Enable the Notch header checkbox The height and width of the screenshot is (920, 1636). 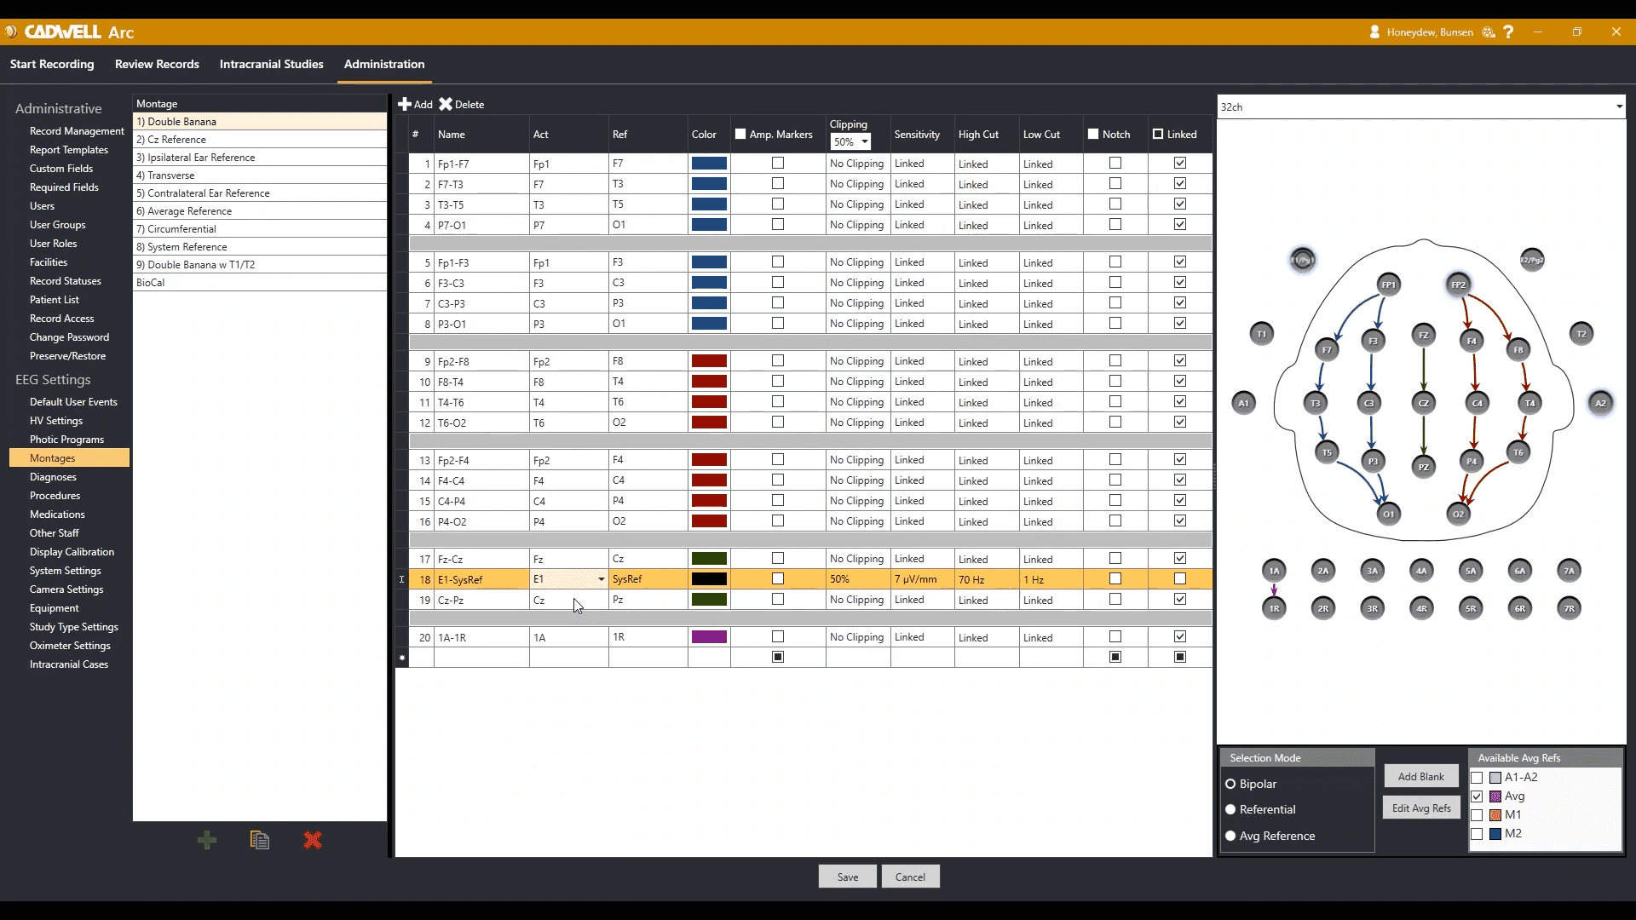pyautogui.click(x=1093, y=134)
